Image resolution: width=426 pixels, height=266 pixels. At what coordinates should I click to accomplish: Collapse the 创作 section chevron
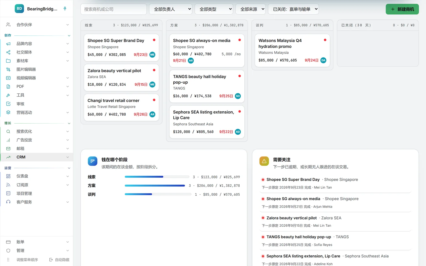tap(69, 35)
